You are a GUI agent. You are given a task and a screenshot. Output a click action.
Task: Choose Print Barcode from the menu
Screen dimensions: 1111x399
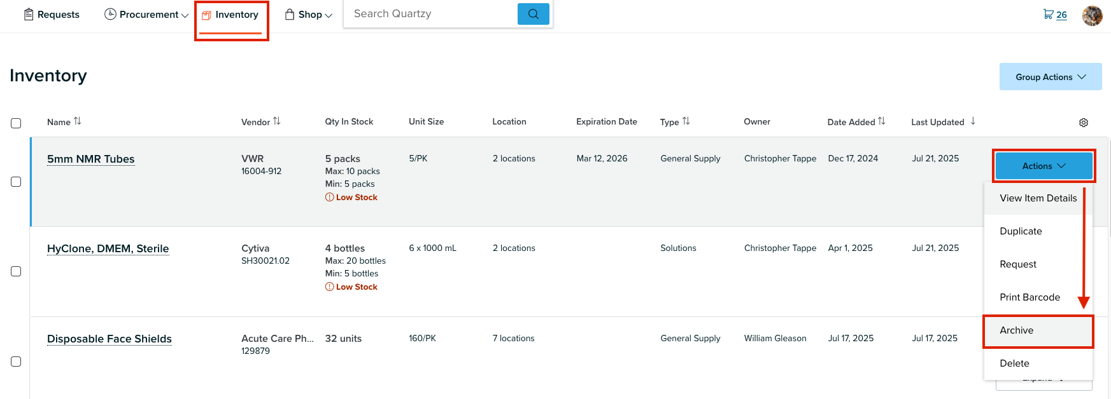(x=1038, y=297)
